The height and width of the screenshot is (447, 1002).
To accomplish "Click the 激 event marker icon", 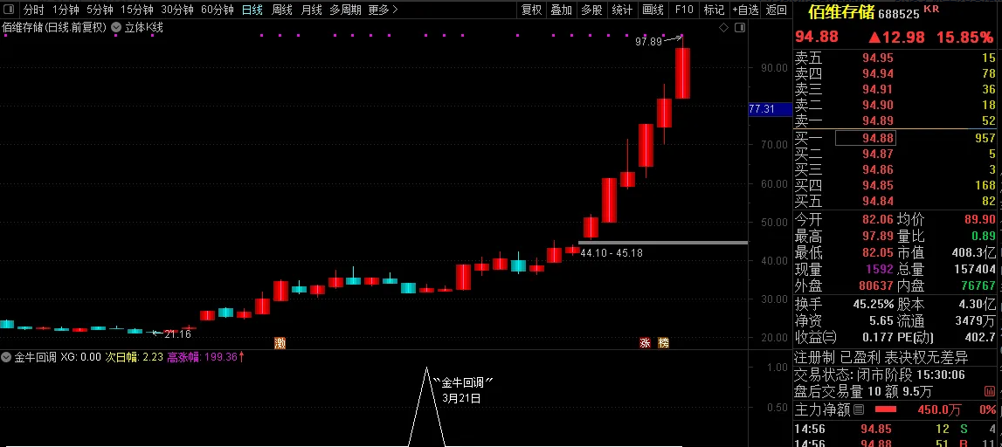I will point(280,342).
